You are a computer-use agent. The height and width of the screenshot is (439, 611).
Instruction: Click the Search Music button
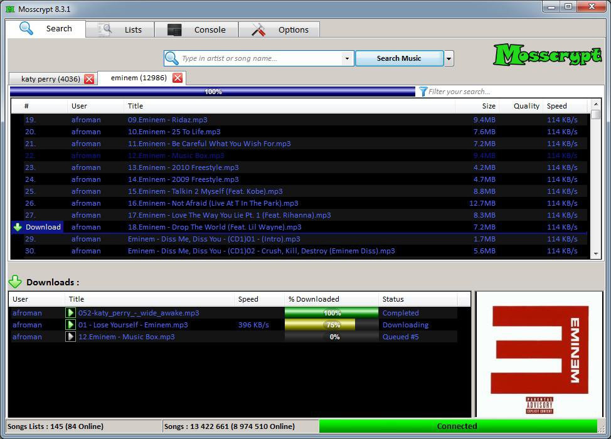point(399,58)
